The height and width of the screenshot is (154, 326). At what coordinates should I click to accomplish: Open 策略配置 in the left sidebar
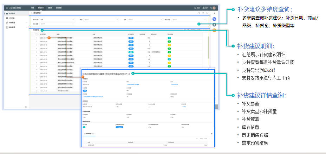click(12, 22)
